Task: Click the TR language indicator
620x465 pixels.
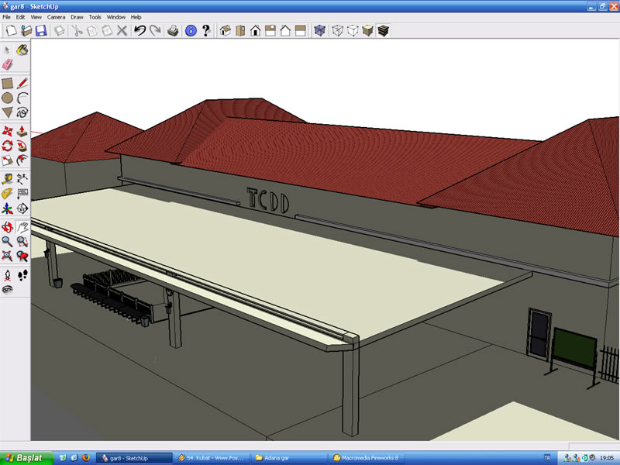Action: 547,458
